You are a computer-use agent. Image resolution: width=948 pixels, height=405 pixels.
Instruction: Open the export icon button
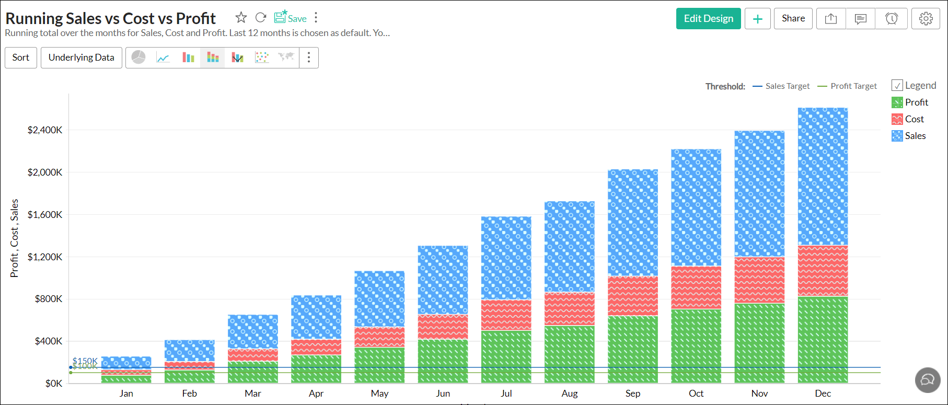click(x=831, y=18)
